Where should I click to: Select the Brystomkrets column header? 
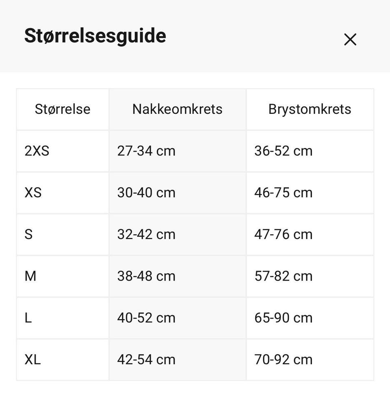(310, 109)
